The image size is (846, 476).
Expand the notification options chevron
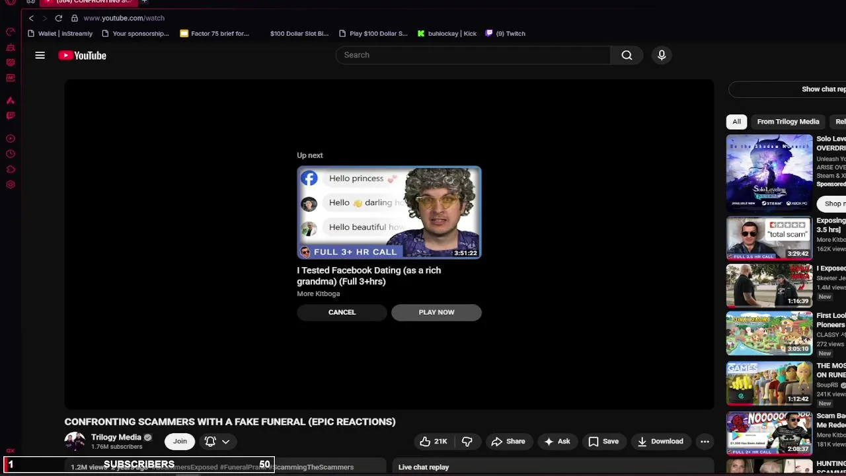pos(225,442)
